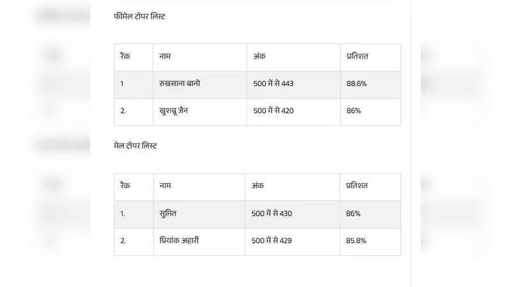Screen dimensions: 511x287
Task: Click the marks cell 500 में से 443
Action: pyautogui.click(x=273, y=84)
